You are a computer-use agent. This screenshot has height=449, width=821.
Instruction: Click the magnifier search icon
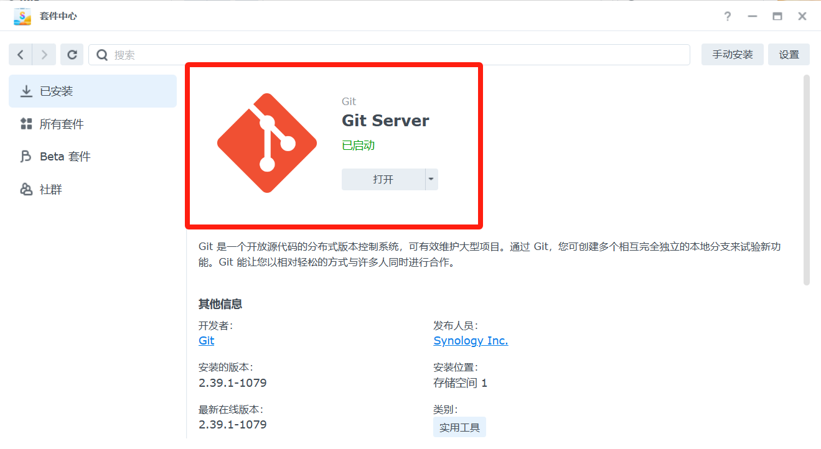click(x=102, y=55)
